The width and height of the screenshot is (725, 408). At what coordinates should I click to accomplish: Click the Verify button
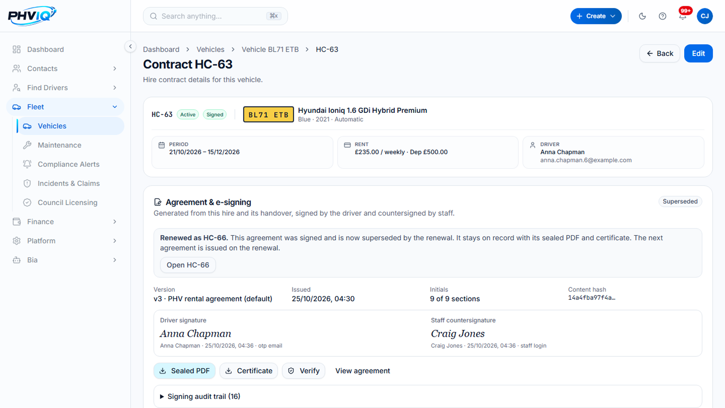coord(304,371)
